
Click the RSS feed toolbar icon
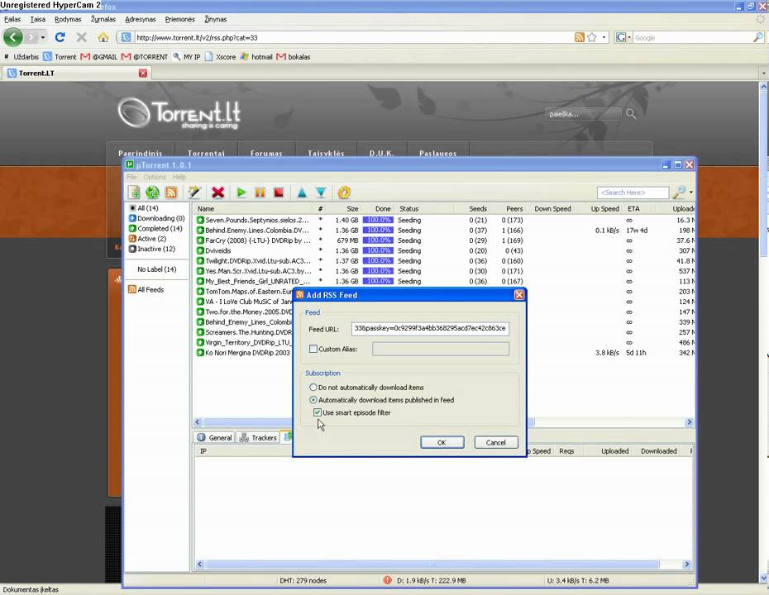(x=171, y=193)
